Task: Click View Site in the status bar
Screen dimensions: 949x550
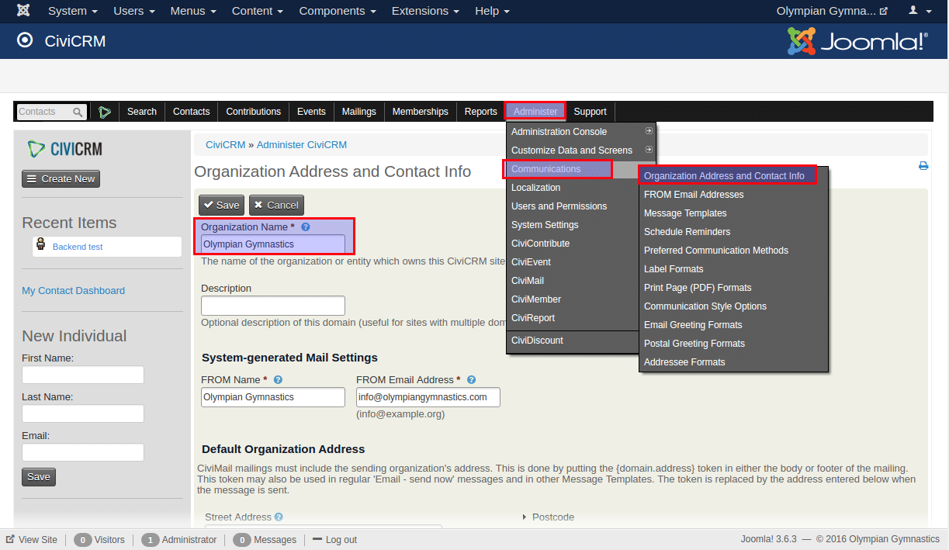Action: (32, 540)
